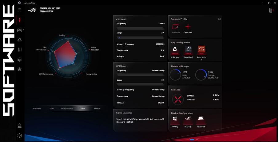
Task: Open the Settings gear icon in the sidebar
Action: coord(20,136)
